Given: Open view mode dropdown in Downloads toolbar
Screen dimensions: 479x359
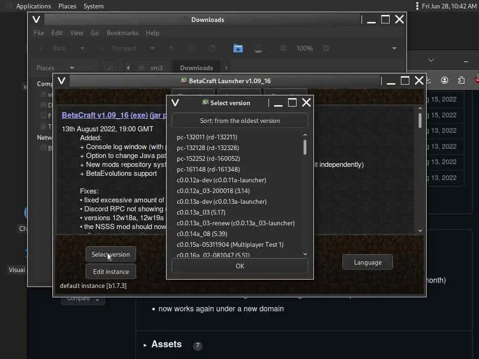Looking at the screenshot, I should [394, 48].
